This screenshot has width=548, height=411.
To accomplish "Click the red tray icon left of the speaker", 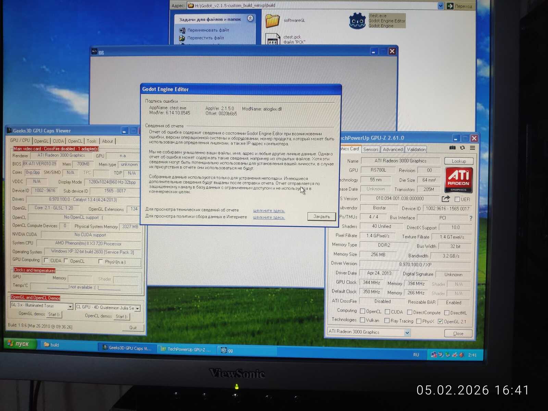I will pos(454,355).
